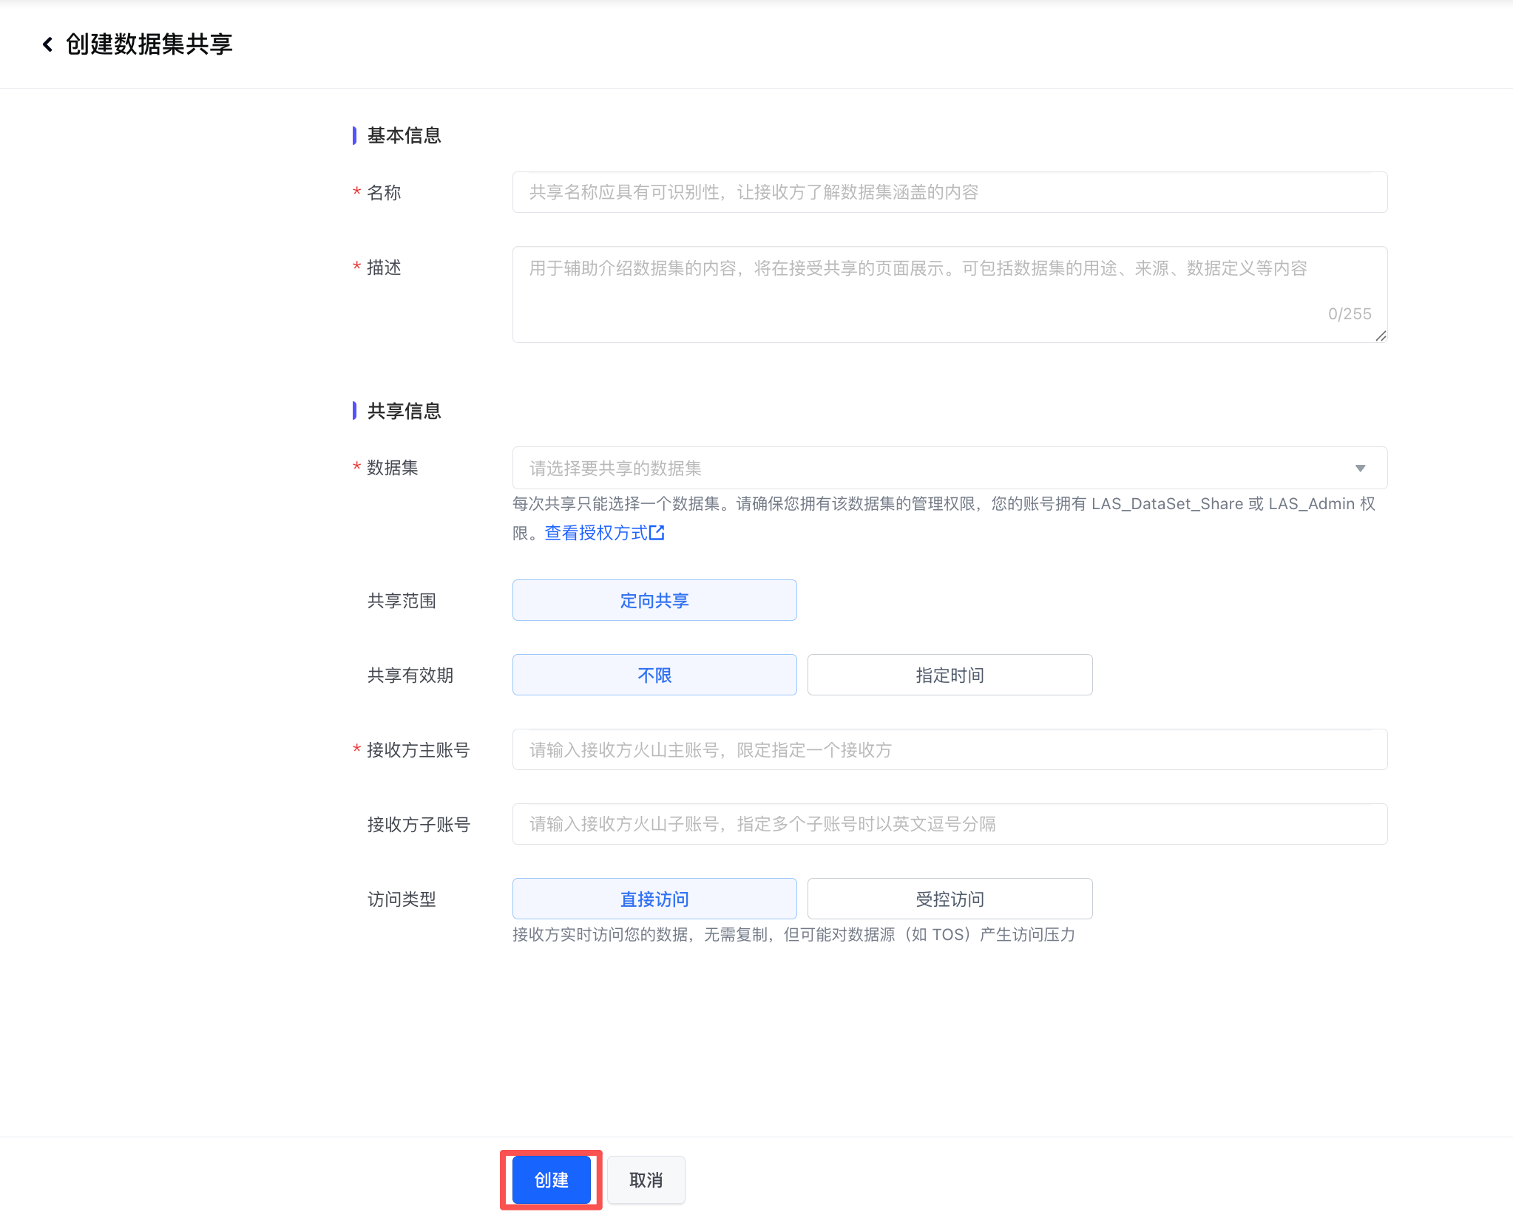Select 直接访问 access type

pos(654,899)
